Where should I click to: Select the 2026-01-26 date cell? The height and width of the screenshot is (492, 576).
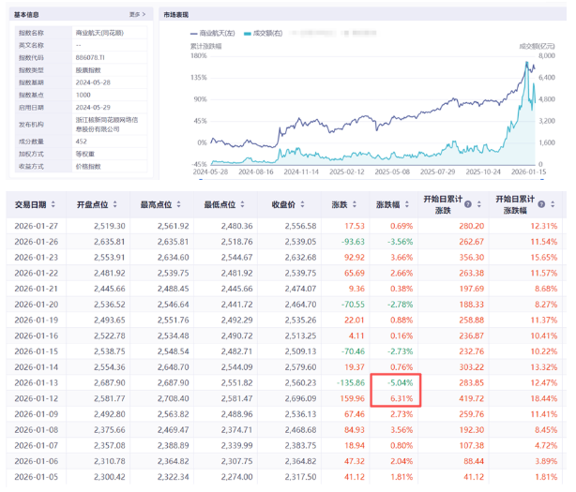tap(37, 242)
